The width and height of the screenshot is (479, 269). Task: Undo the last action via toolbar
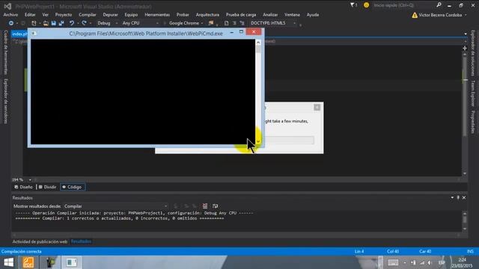coord(72,23)
